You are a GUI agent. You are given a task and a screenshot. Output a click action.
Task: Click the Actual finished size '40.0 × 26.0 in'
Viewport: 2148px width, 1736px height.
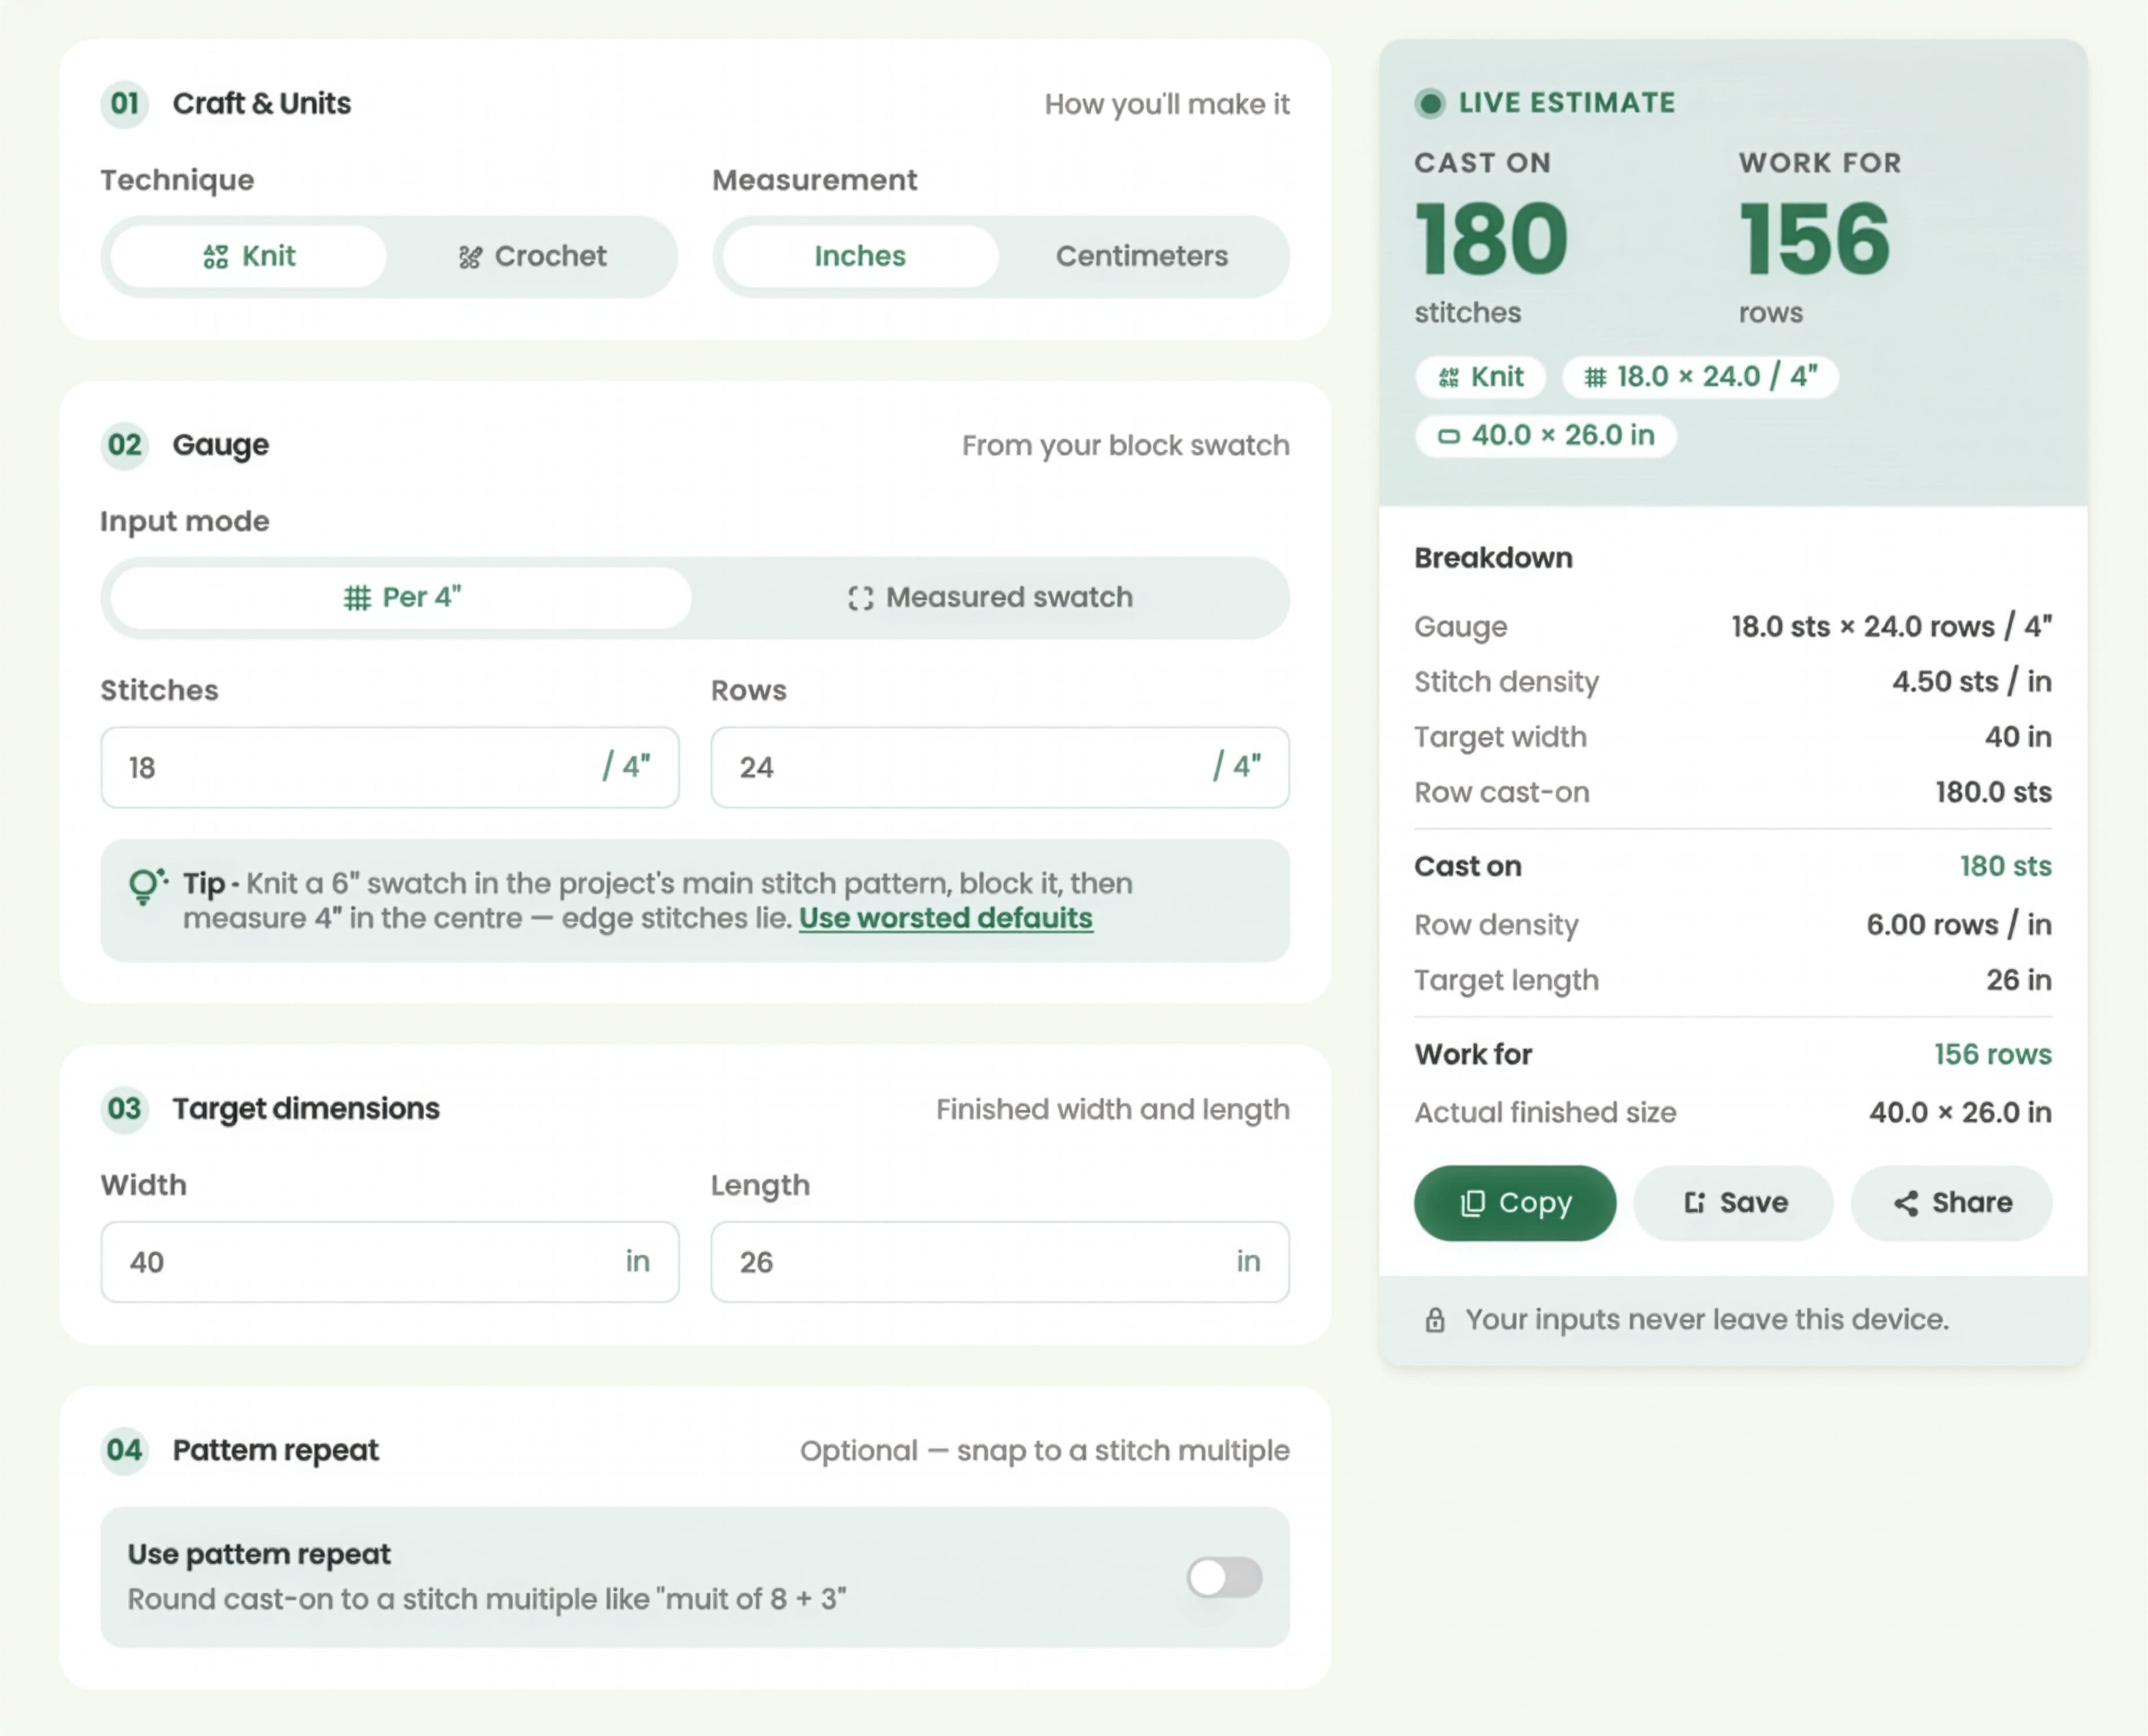pyautogui.click(x=1960, y=1112)
